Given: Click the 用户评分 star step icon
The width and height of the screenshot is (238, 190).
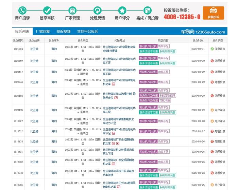Looking at the screenshot, I should [x=122, y=10].
